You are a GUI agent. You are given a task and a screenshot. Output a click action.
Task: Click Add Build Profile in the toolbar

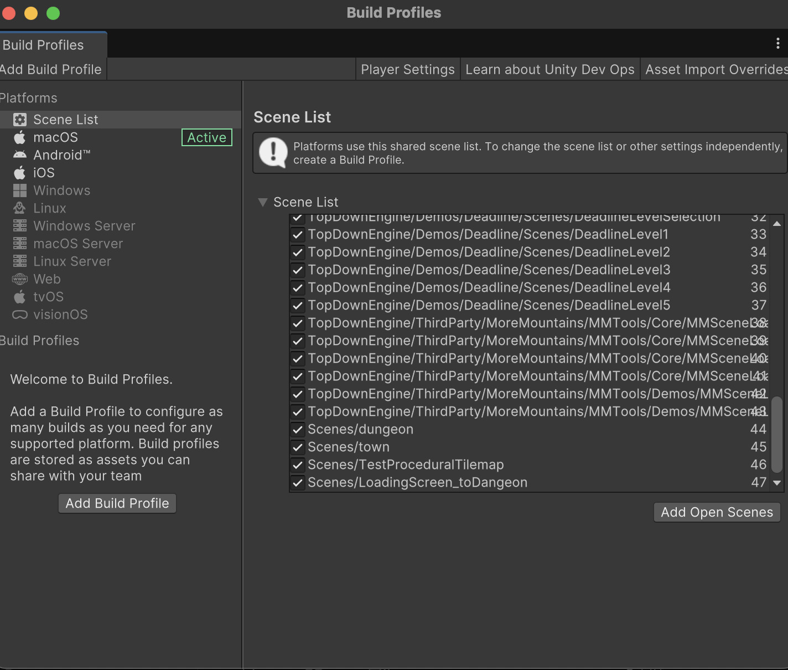[x=52, y=69]
